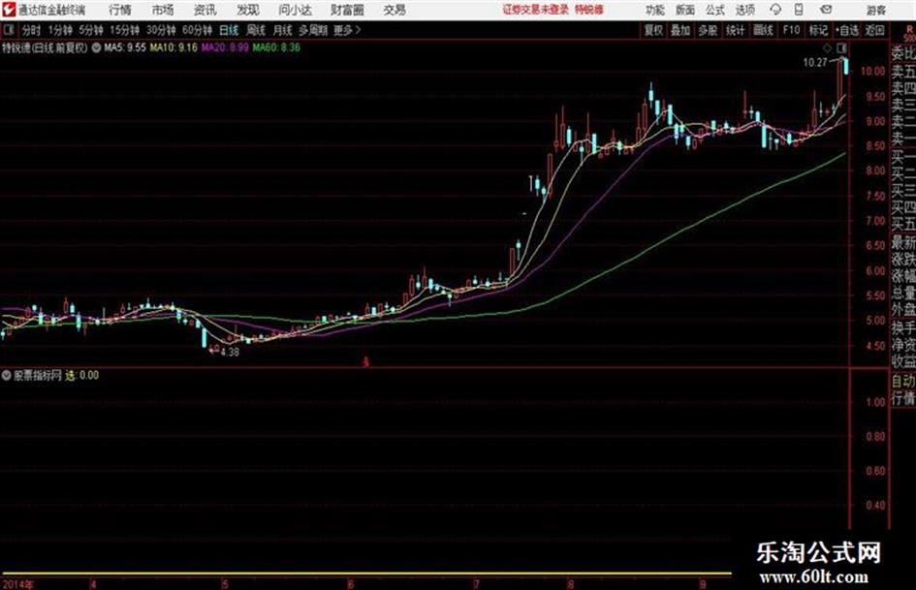Click the 2014年 date axis label
Image resolution: width=916 pixels, height=590 pixels.
[x=17, y=583]
